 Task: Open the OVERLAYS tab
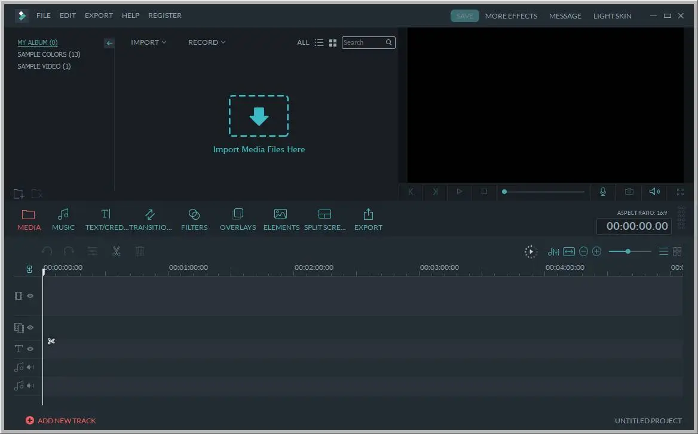[x=238, y=220]
